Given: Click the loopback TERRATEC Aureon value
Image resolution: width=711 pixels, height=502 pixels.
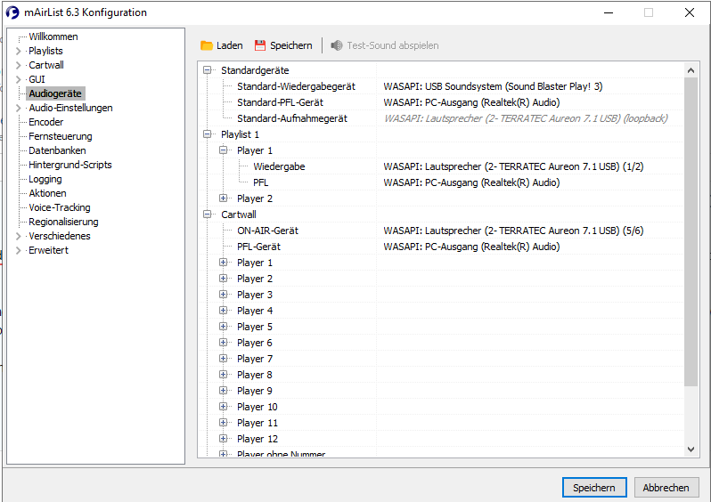Looking at the screenshot, I should (x=526, y=118).
